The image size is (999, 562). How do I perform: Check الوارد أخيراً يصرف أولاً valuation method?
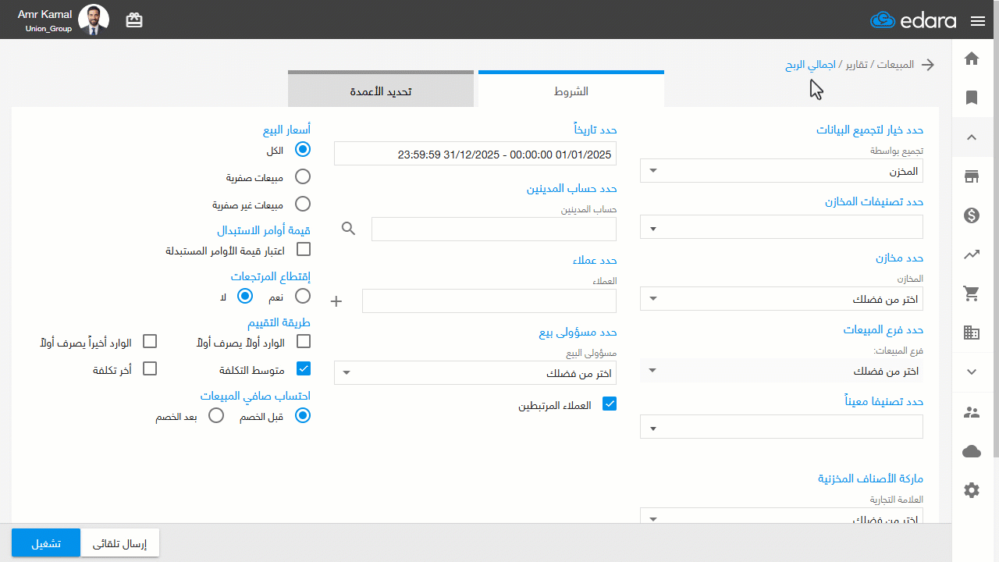(x=151, y=341)
